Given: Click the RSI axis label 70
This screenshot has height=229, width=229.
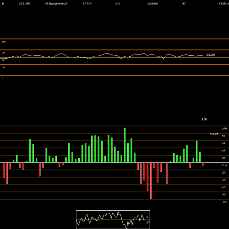Looking at the screenshot, I should (3, 53).
